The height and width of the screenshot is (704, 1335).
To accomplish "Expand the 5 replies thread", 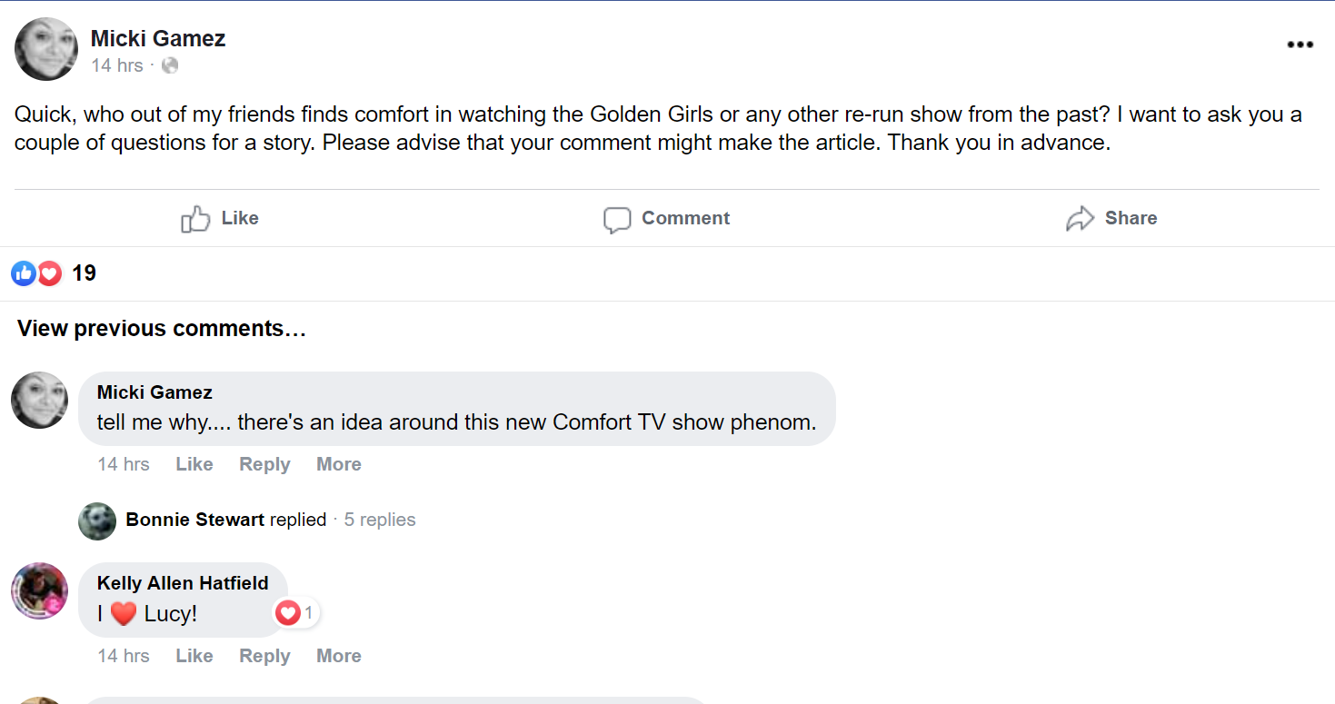I will pos(379,520).
